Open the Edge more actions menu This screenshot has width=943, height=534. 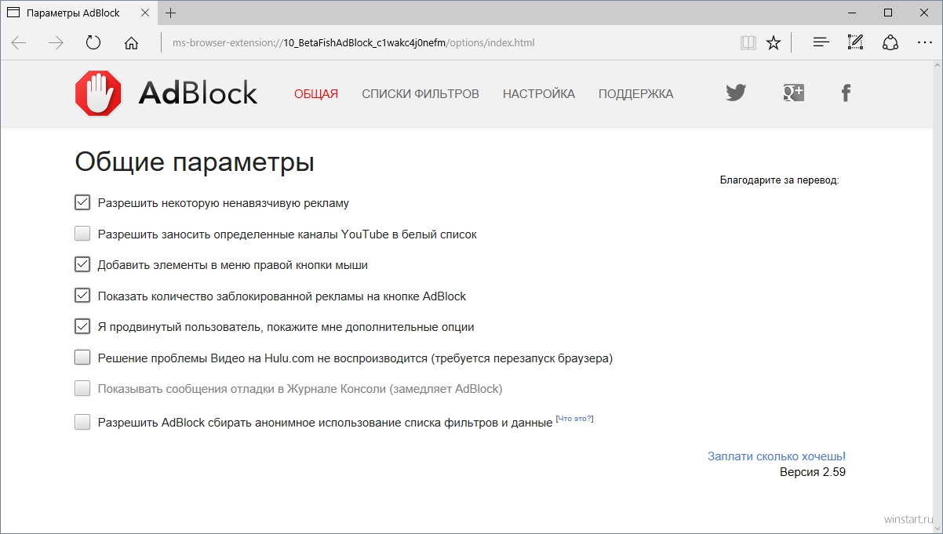pyautogui.click(x=924, y=42)
